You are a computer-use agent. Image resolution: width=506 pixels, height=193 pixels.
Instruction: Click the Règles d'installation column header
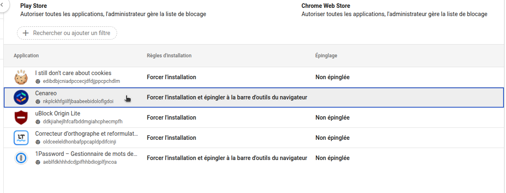(x=169, y=56)
